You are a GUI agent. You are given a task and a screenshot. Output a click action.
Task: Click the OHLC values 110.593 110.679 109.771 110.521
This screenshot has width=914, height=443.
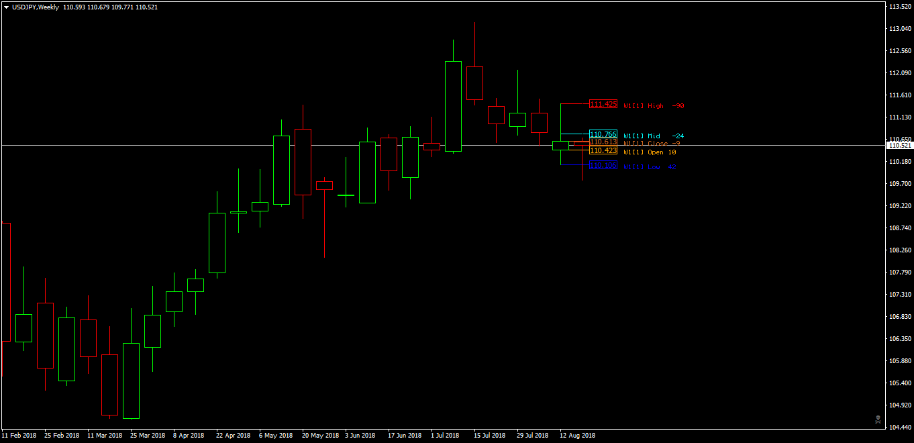point(111,7)
